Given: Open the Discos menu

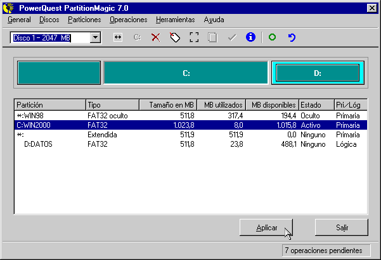Looking at the screenshot, I should pyautogui.click(x=49, y=20).
